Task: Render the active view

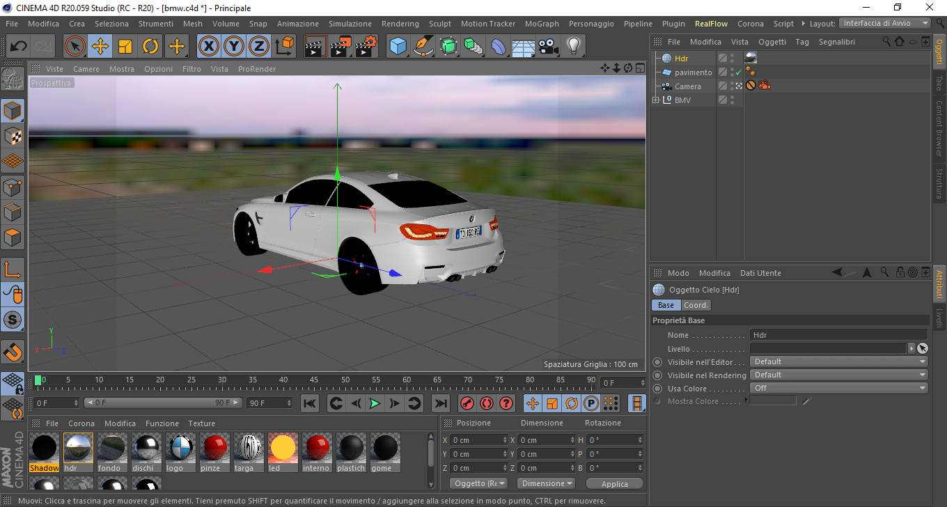Action: click(x=316, y=47)
